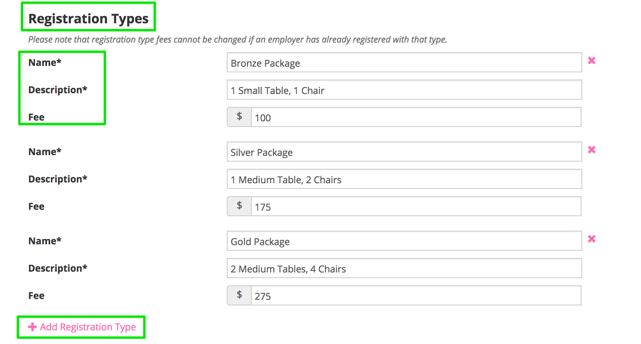The height and width of the screenshot is (344, 641).
Task: Click the dollar sign beside the 100 fee
Action: pyautogui.click(x=239, y=117)
